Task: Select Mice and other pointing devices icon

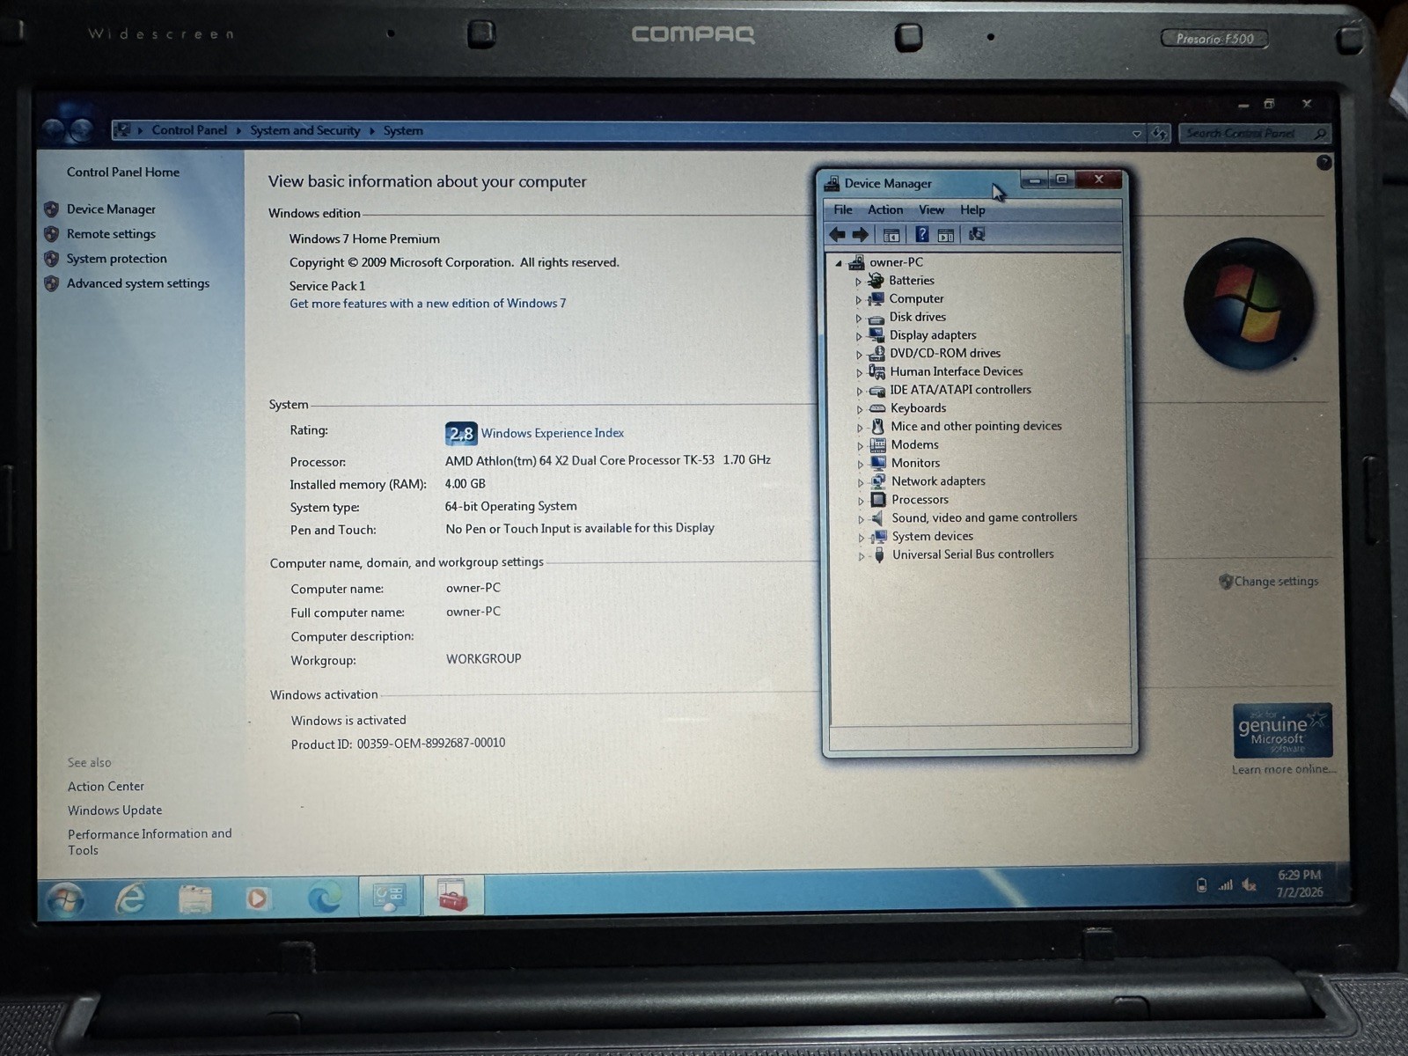Action: pos(877,426)
